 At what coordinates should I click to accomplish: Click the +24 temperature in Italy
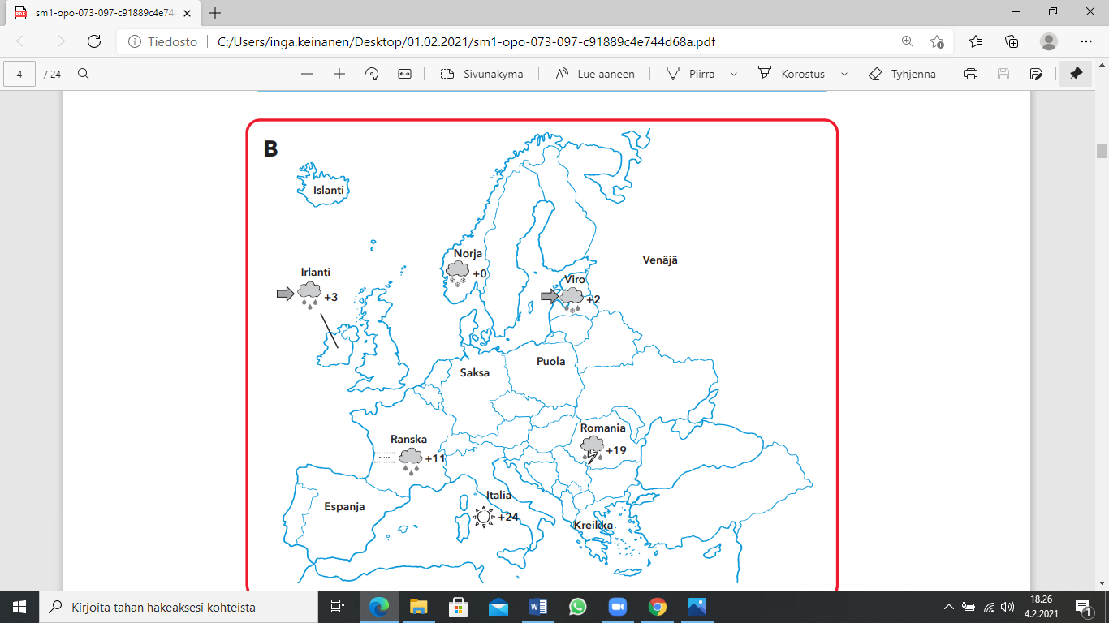(x=508, y=518)
